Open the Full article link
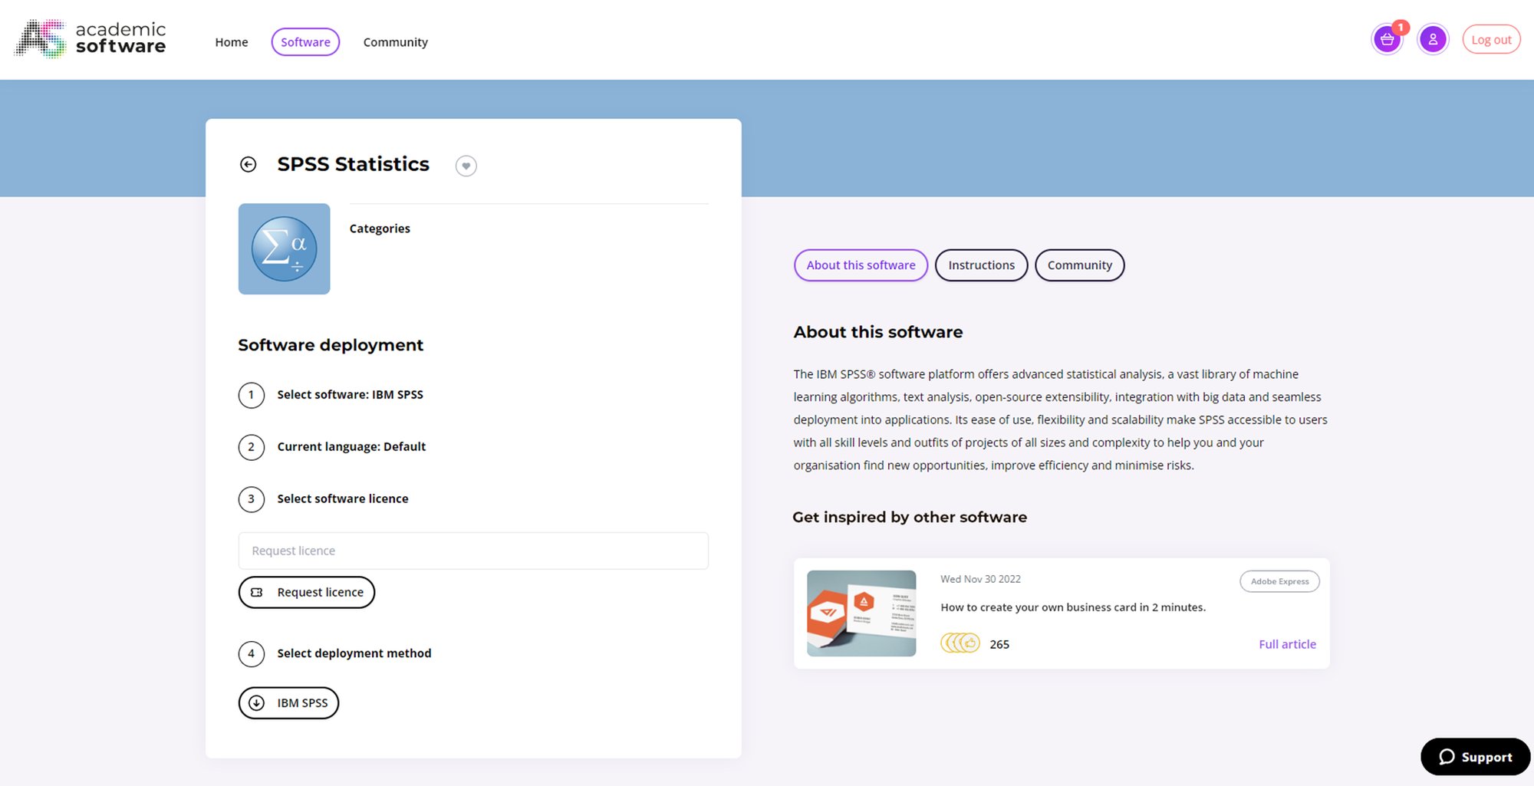 click(x=1287, y=644)
